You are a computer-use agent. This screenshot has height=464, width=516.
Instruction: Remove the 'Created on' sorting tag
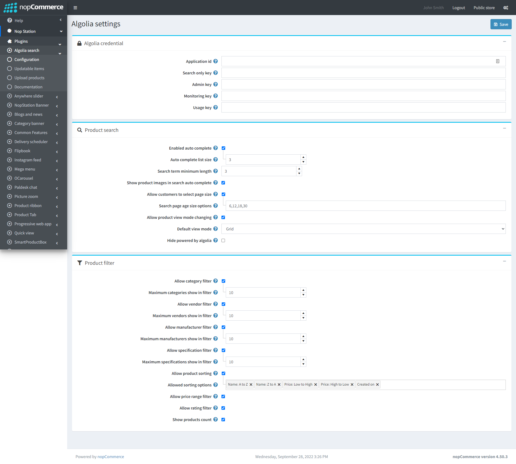click(377, 385)
